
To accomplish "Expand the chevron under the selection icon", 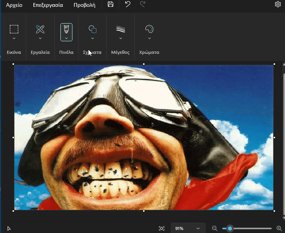I will tap(14, 38).
